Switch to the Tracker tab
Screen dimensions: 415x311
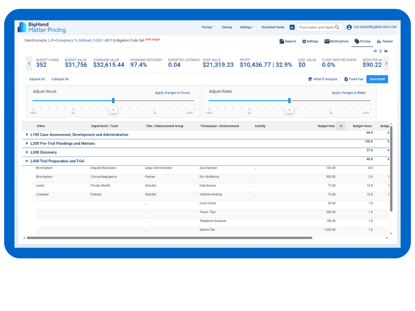385,41
